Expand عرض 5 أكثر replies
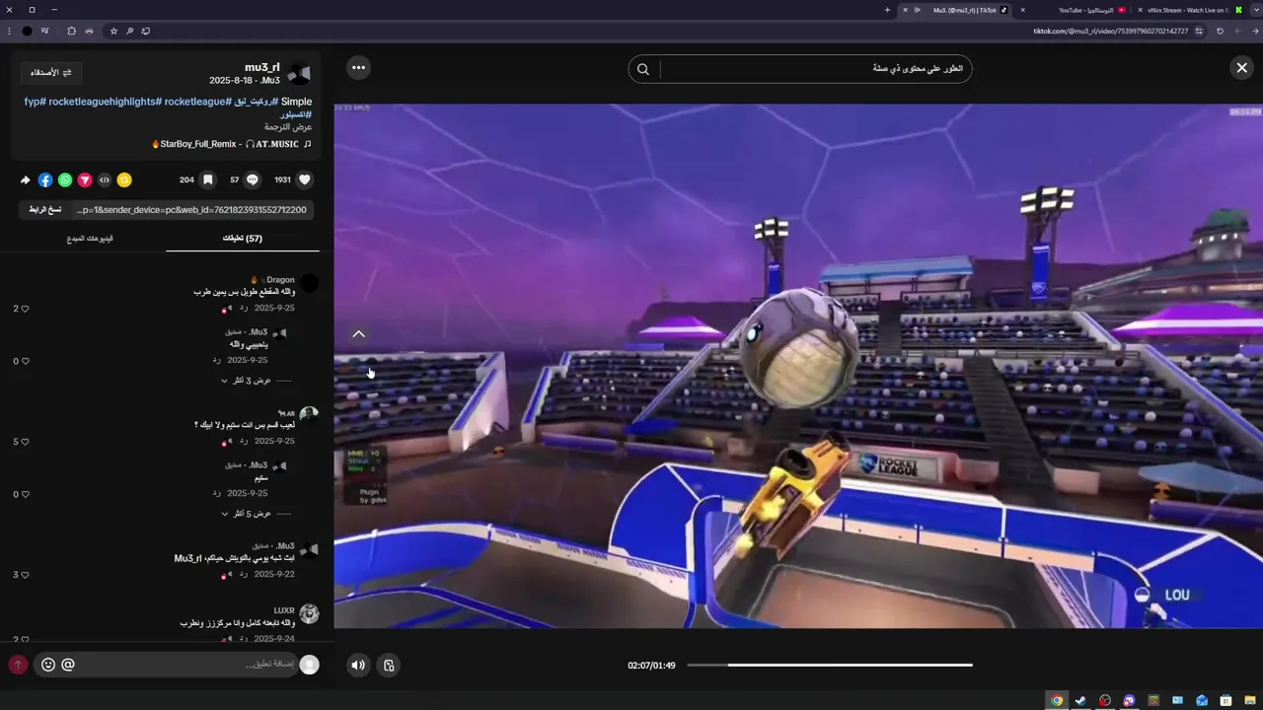1263x710 pixels. [252, 513]
